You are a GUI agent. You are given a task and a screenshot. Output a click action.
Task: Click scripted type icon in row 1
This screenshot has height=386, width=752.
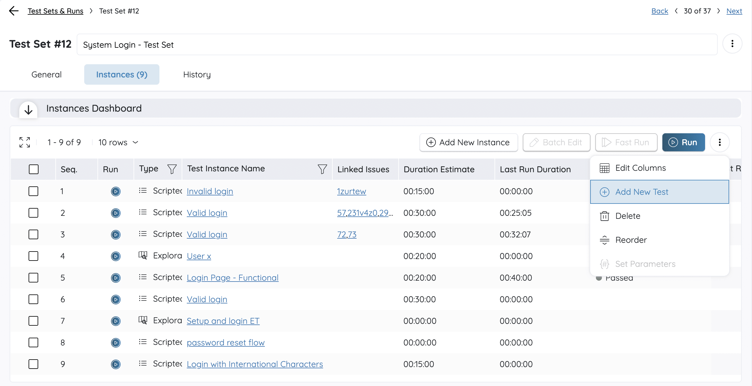tap(143, 190)
